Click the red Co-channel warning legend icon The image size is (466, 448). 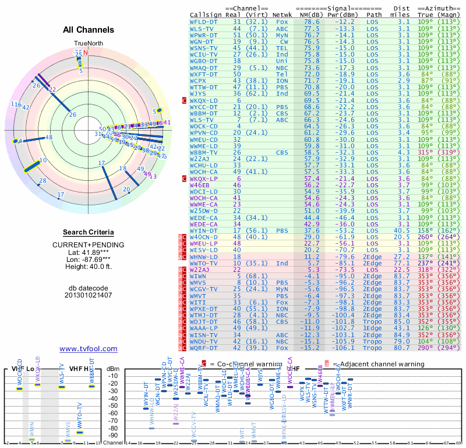pyautogui.click(x=204, y=364)
